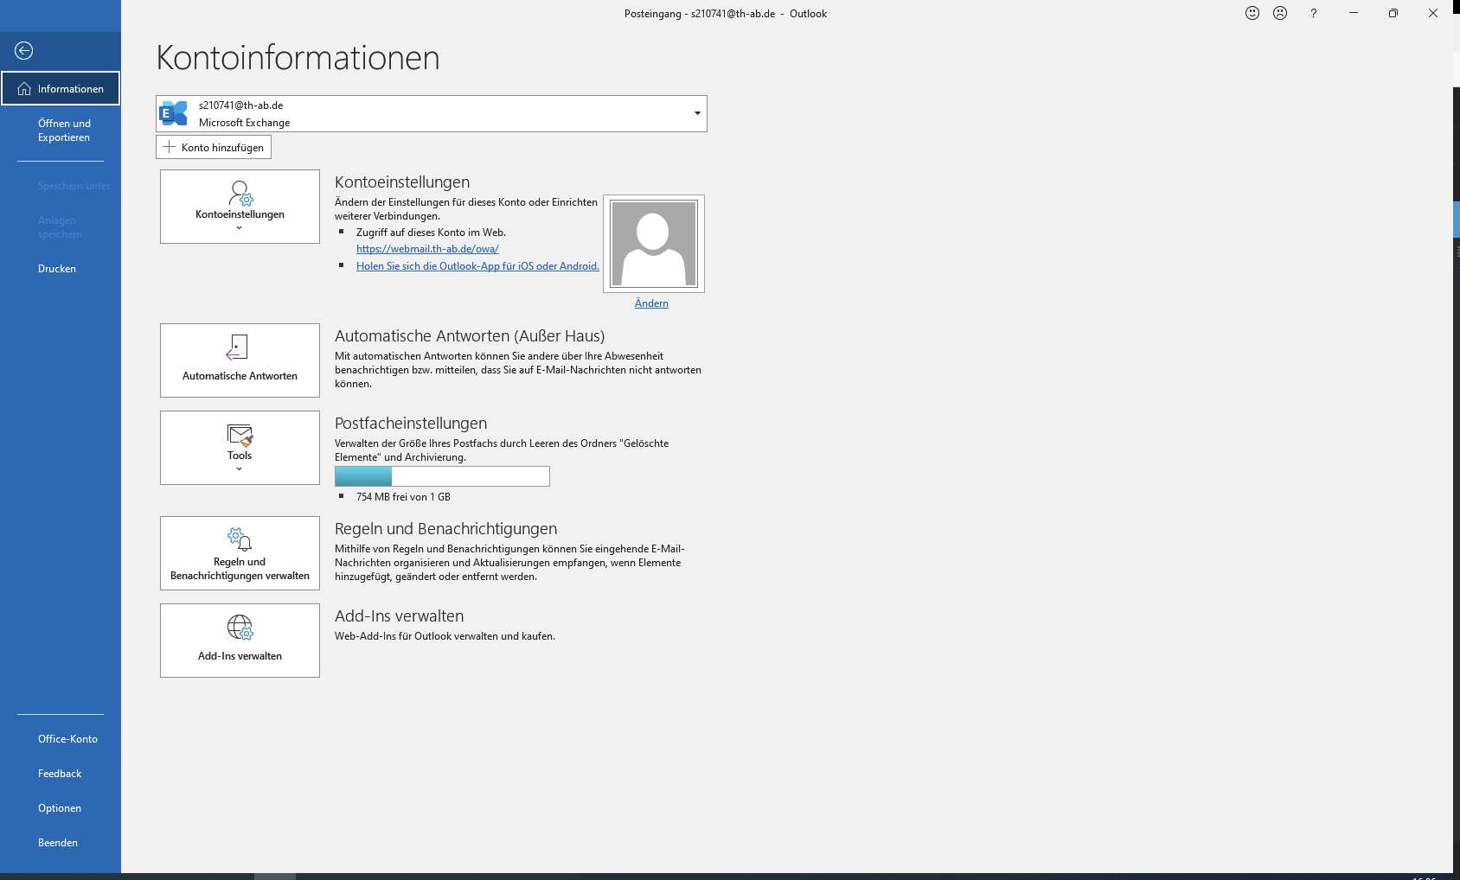Expand the Kontoeinstellungen chevron
1460x880 pixels.
click(240, 228)
